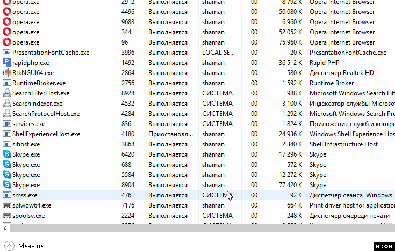Collapse details using the Меньше chevron icon

pos(9,246)
